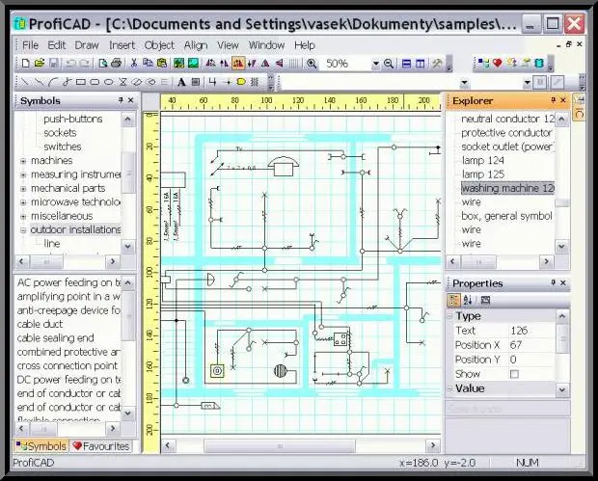
Task: Collapse the outdoor installations tree node
Action: tap(23, 230)
